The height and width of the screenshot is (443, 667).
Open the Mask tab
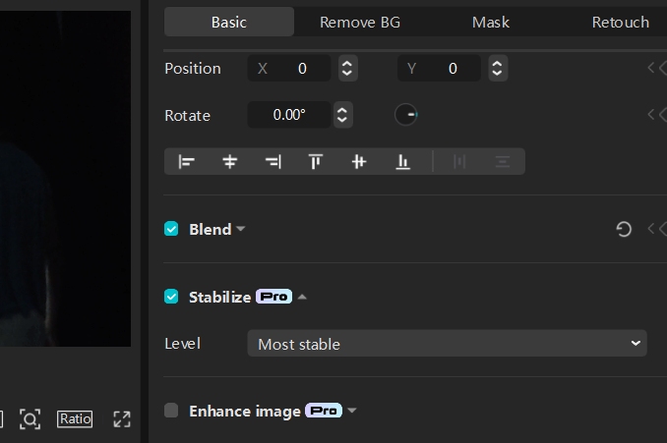491,22
